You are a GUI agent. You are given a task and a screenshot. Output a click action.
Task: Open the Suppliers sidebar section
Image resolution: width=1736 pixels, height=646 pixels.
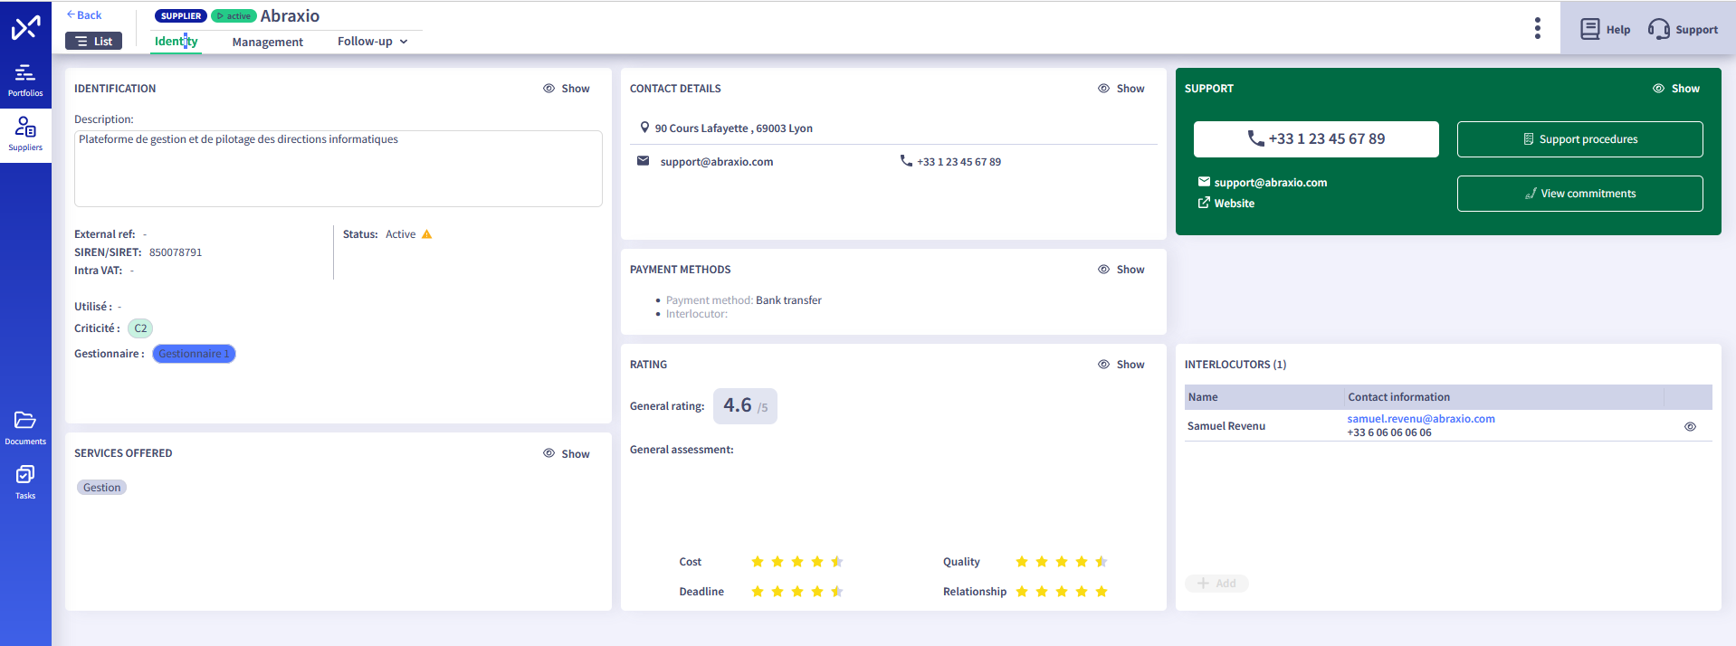(25, 134)
